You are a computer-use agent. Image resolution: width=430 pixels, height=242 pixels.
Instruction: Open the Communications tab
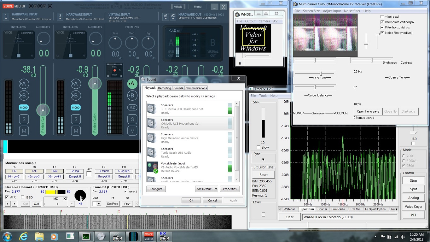click(196, 88)
